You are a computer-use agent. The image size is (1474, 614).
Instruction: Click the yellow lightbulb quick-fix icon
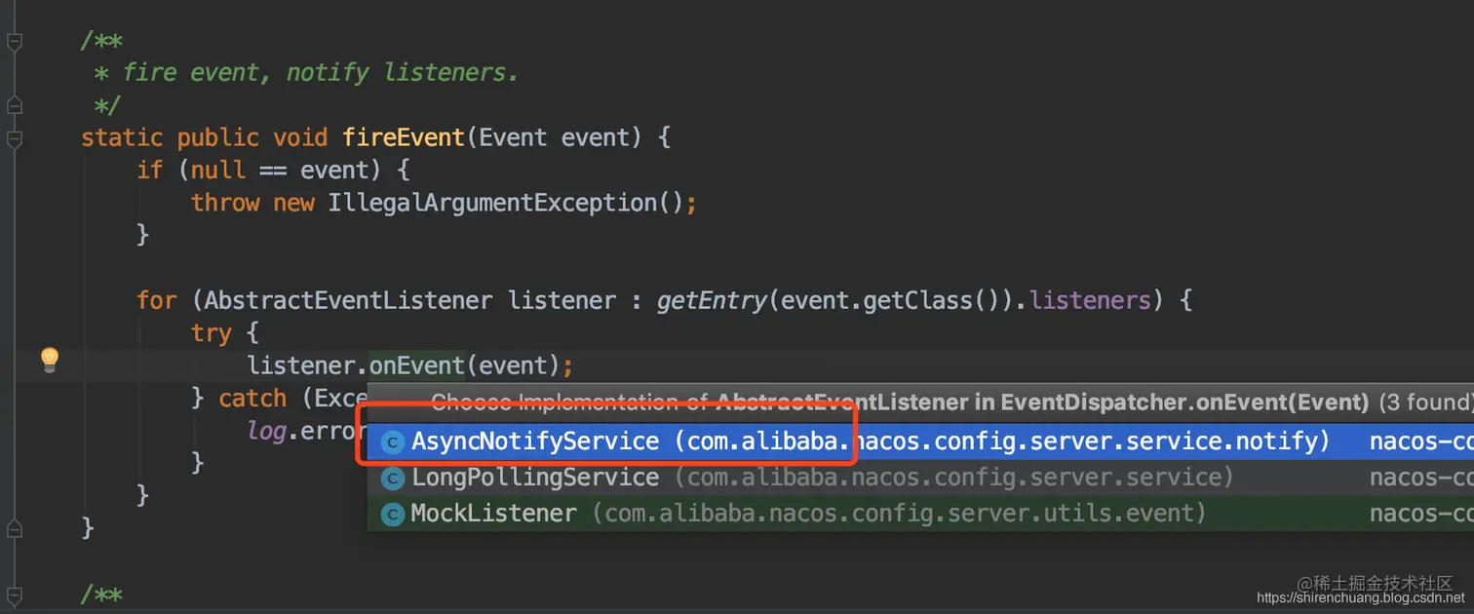(x=50, y=361)
